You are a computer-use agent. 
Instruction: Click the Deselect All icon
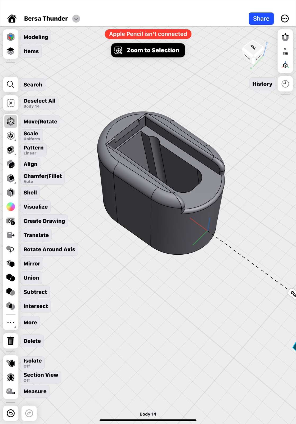(x=11, y=103)
